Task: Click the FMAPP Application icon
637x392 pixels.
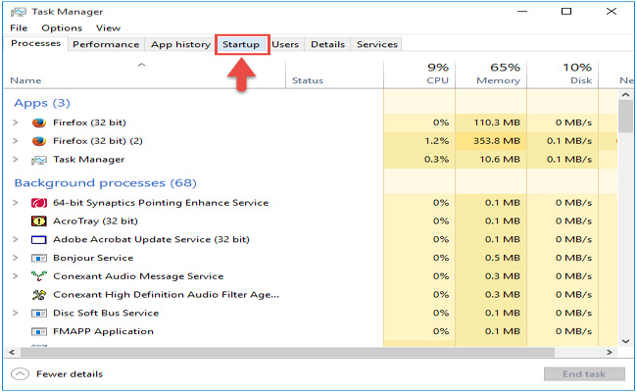Action: (x=39, y=331)
